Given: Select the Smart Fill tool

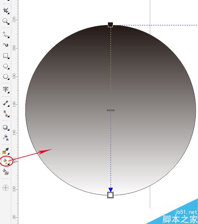Looking at the screenshot, I should pyautogui.click(x=6, y=172).
